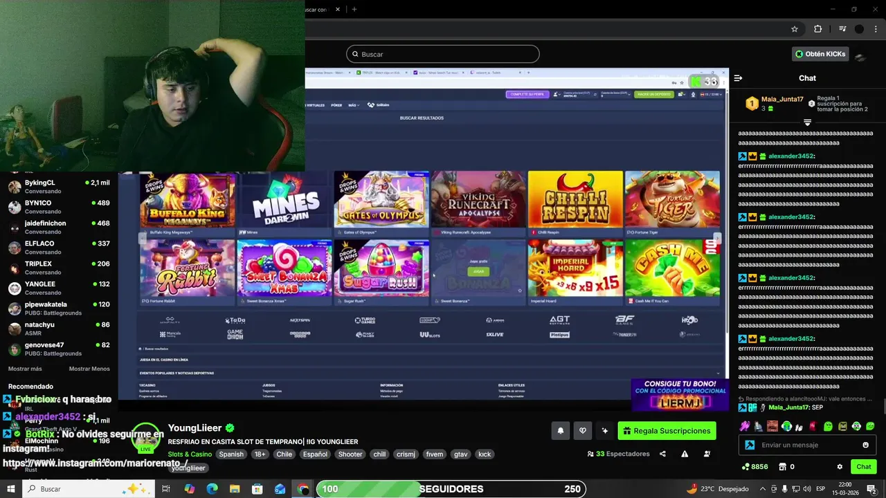Show hidden system tray icons chevron
This screenshot has height=498, width=886.
click(x=762, y=489)
